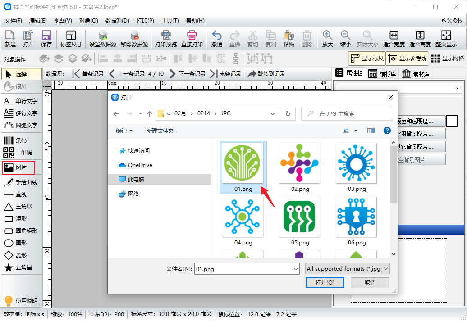Image resolution: width=467 pixels, height=321 pixels.
Task: Toggle show guide lines (显示参考线)
Action: point(407,59)
